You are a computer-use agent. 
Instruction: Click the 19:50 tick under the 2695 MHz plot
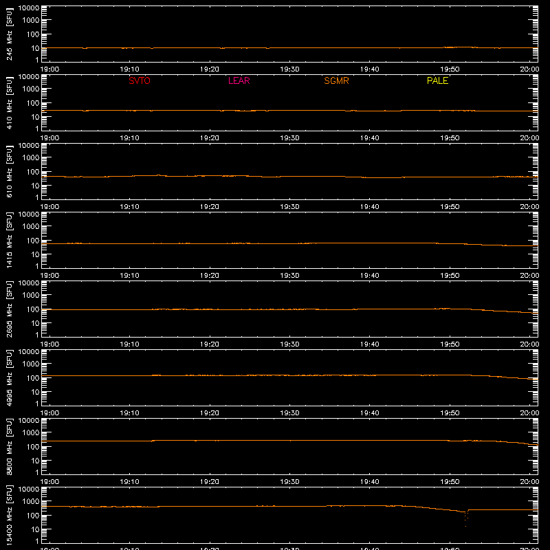(450, 344)
